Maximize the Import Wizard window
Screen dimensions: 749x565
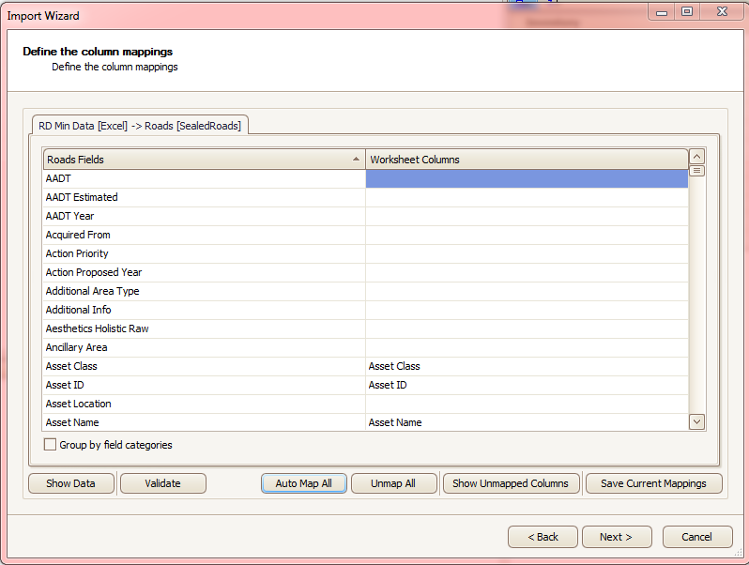coord(687,12)
